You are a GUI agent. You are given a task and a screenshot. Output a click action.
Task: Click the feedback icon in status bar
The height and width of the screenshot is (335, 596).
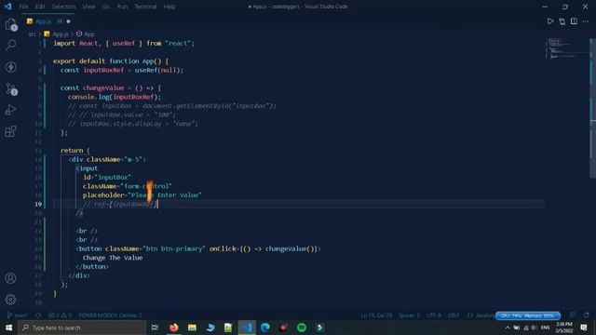(573, 315)
